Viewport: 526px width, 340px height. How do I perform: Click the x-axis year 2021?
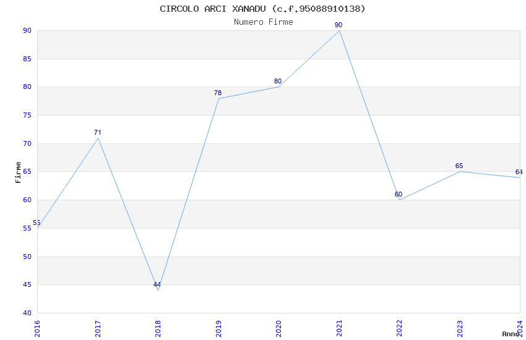coord(339,329)
